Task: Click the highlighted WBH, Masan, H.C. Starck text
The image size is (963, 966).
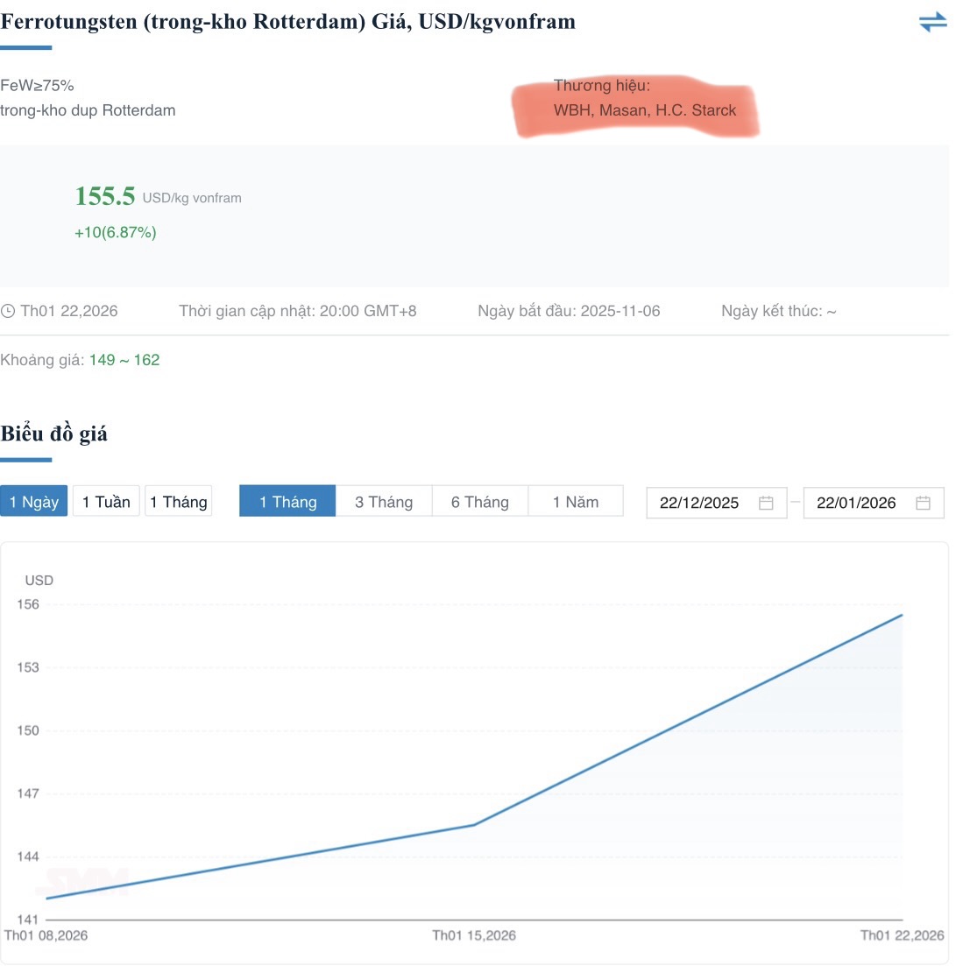Action: point(645,110)
